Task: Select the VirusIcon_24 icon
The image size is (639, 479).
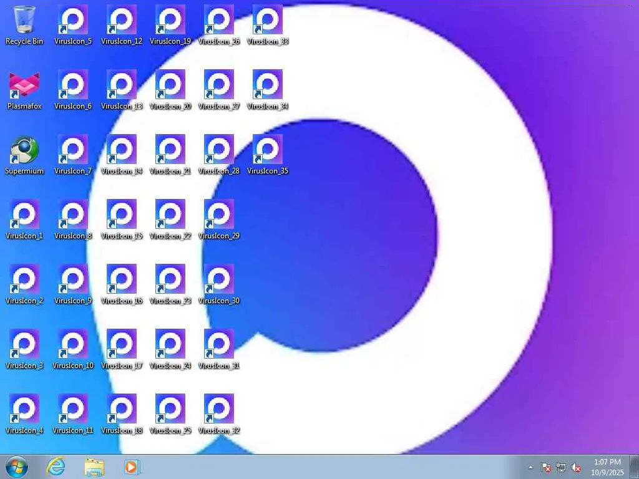Action: click(170, 349)
